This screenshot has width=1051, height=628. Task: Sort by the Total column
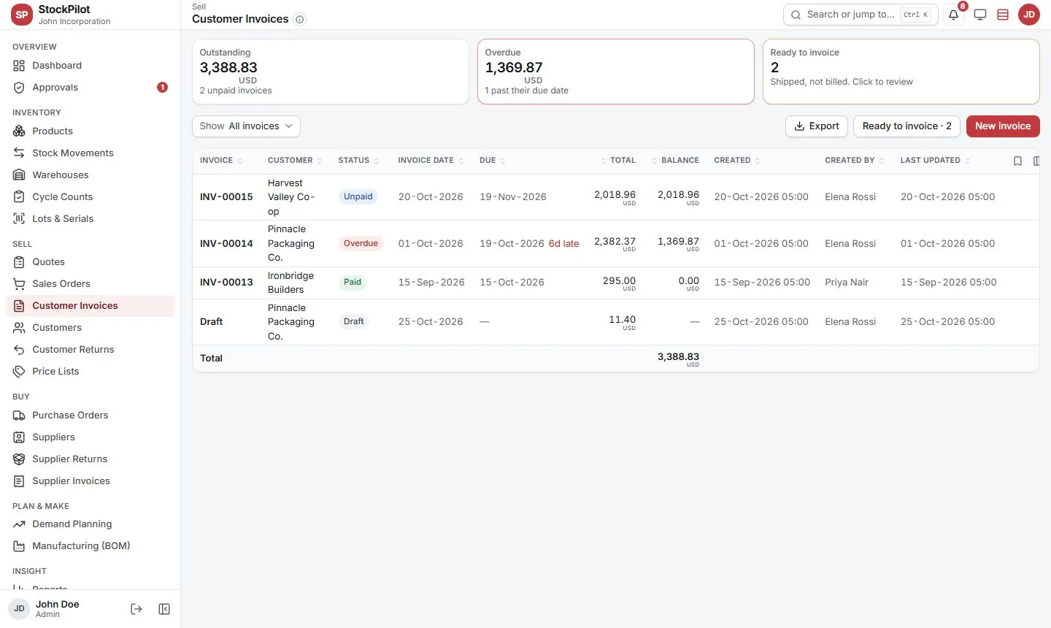tap(617, 161)
